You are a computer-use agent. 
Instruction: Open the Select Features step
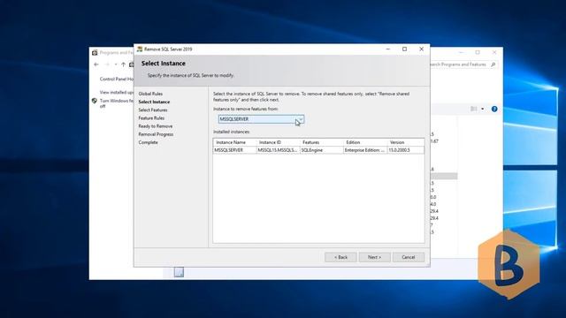(153, 110)
